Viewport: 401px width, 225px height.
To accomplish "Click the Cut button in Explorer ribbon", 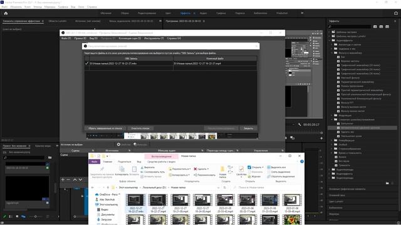I will [148, 167].
